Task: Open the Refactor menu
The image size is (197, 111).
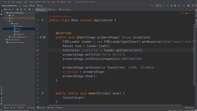Action: click(38, 2)
